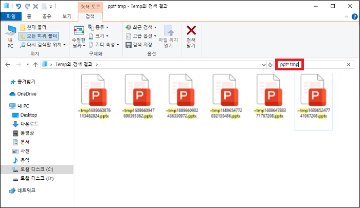Image resolution: width=360 pixels, height=208 pixels.
Task: Collapse the ribbon with chevron icon
Action: [x=346, y=16]
